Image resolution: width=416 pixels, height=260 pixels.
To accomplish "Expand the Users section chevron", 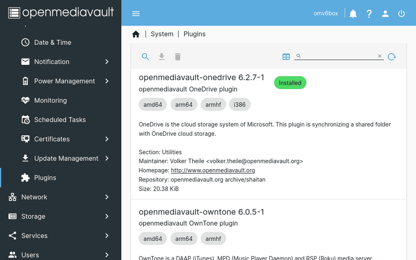I will pyautogui.click(x=107, y=255).
